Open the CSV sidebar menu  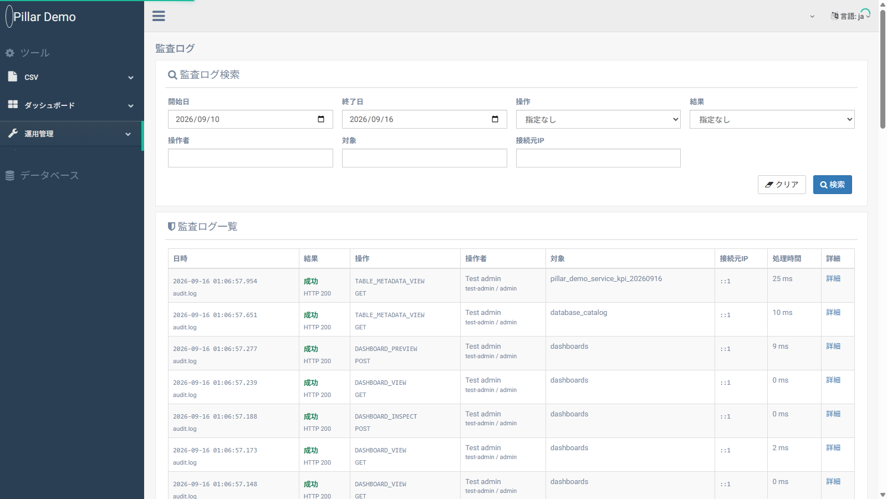tap(72, 77)
